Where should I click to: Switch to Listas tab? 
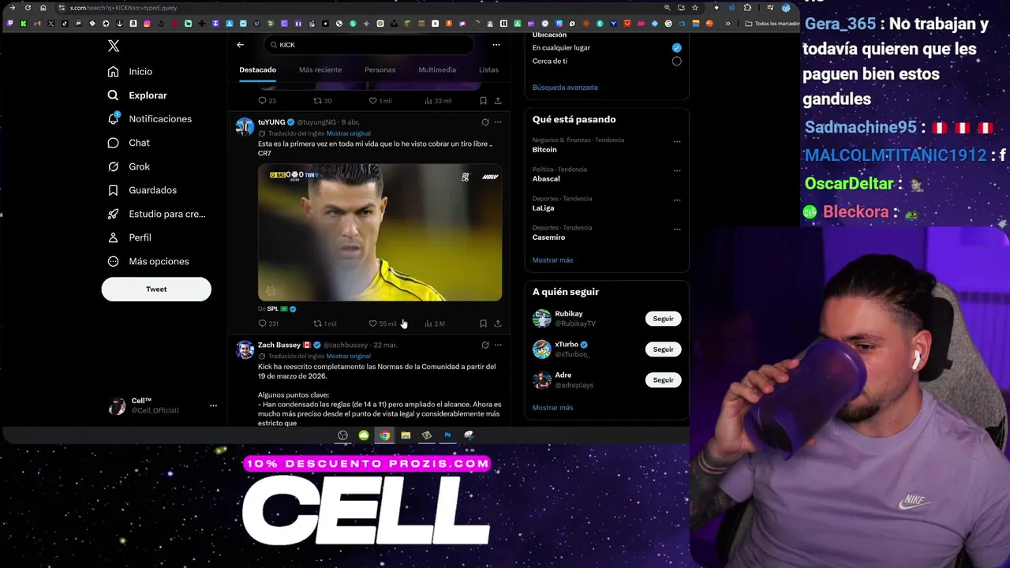(488, 70)
